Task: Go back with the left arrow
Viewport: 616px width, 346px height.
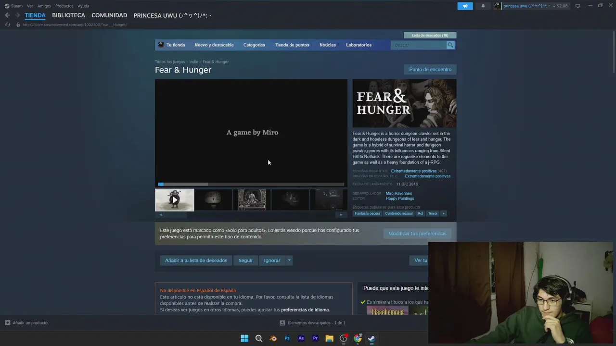Action: click(7, 15)
